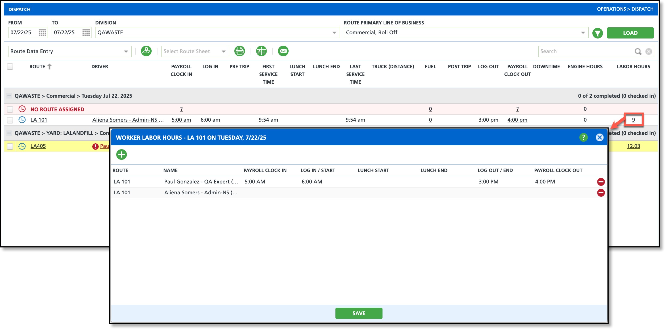665x334 pixels.
Task: Check the LA 101 route checkbox
Action: tap(10, 120)
